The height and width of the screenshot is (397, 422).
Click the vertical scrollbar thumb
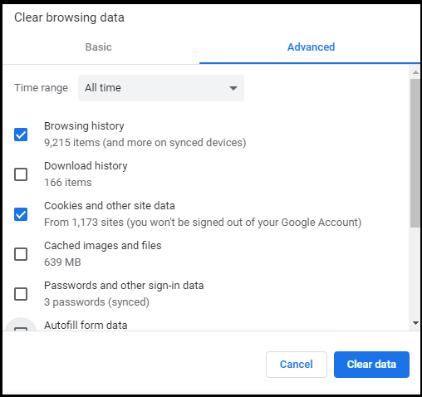pyautogui.click(x=415, y=153)
